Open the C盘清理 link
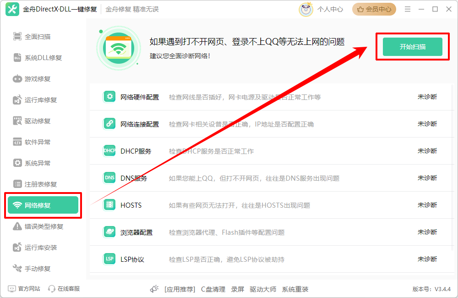458x298 pixels. tap(213, 289)
